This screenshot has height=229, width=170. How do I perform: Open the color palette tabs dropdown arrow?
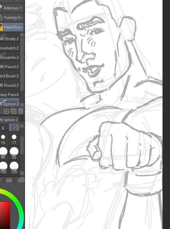coord(22,180)
